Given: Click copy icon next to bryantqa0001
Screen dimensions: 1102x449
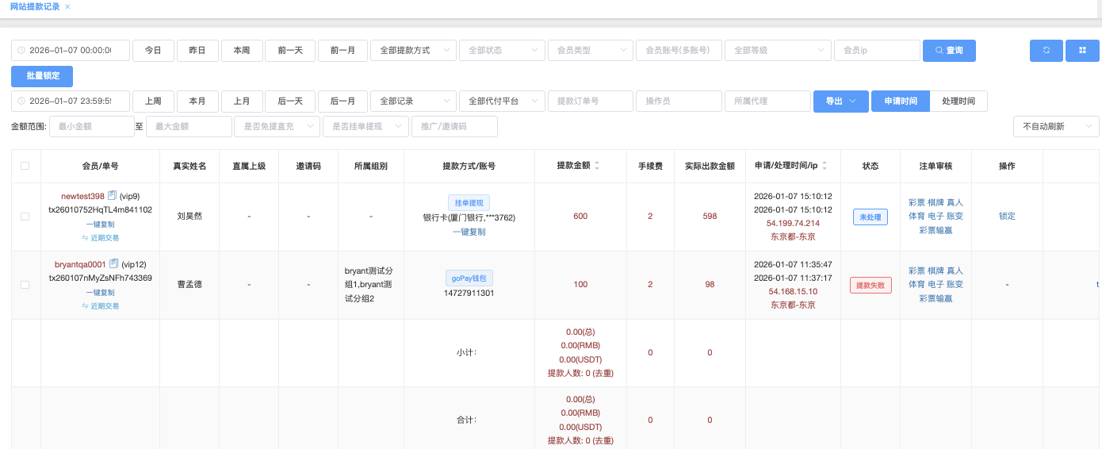Looking at the screenshot, I should (113, 264).
